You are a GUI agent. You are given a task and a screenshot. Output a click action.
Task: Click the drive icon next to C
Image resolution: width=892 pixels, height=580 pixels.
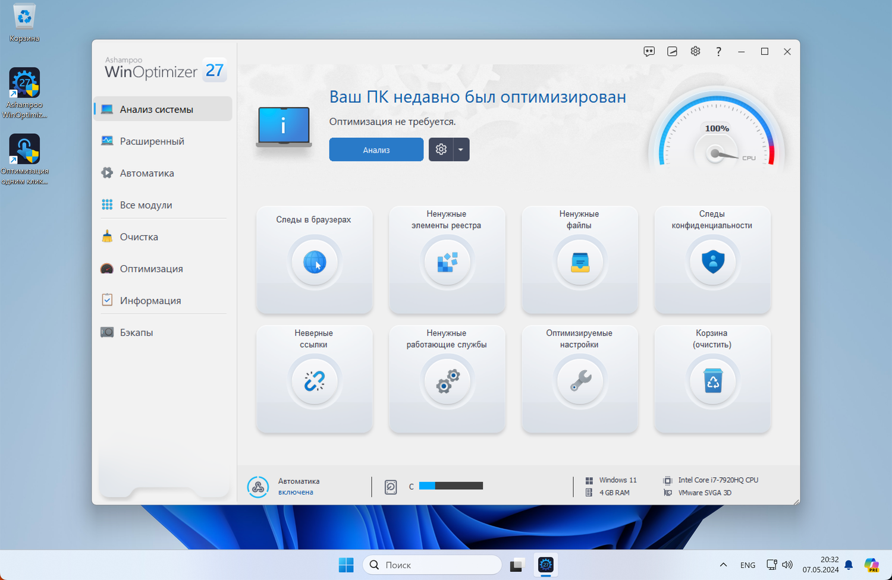pyautogui.click(x=391, y=487)
